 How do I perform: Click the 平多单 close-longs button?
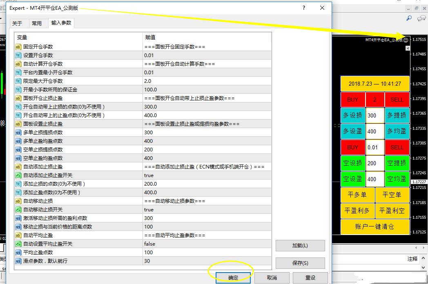(x=358, y=195)
